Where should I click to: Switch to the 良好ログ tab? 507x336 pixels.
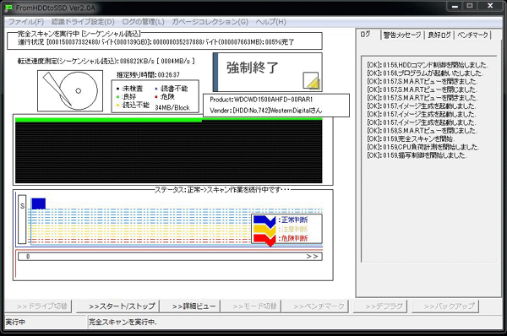click(439, 35)
